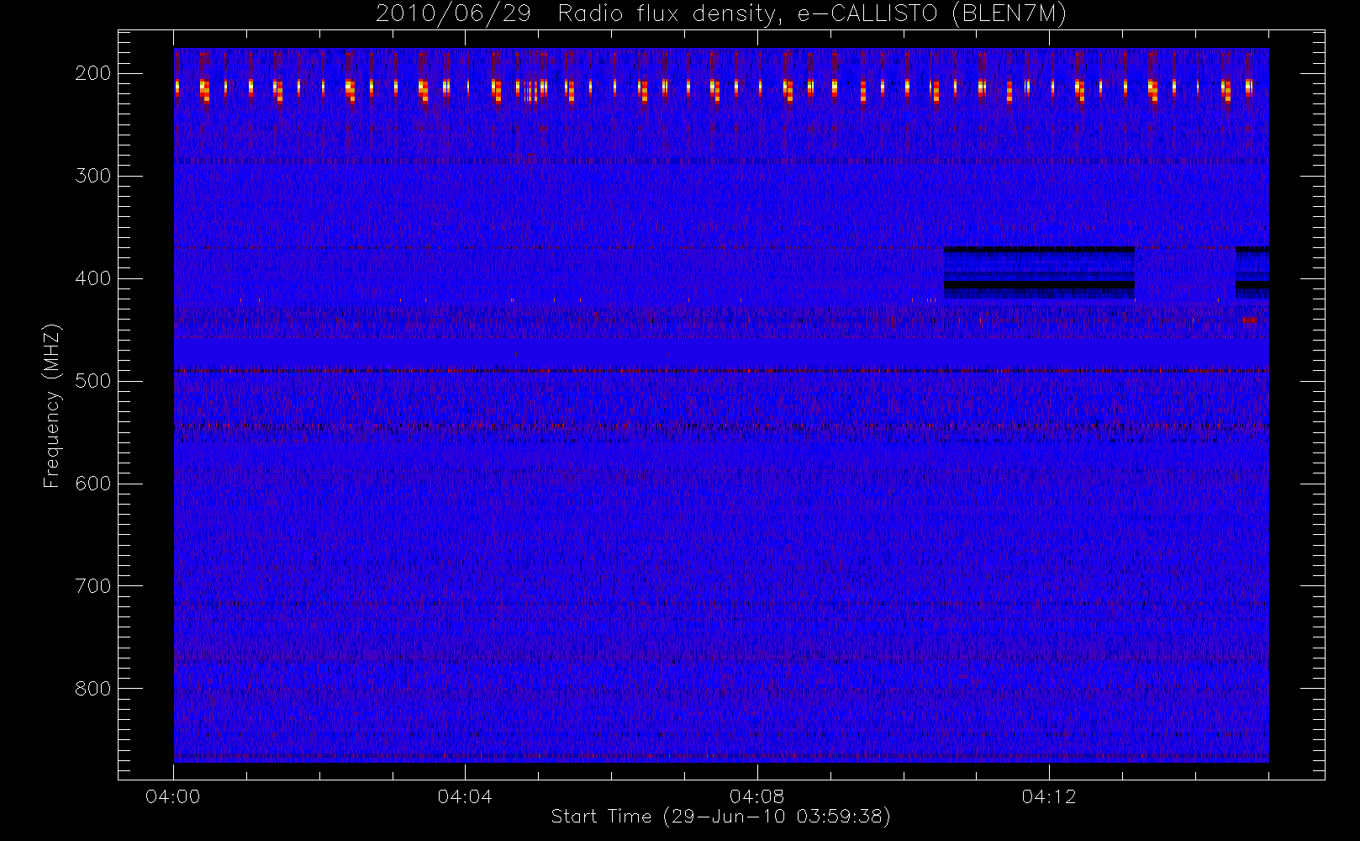Screen dimensions: 1360x841
Task: Click the 'Frequency (MHZ)' axis label
Action: pyautogui.click(x=52, y=405)
